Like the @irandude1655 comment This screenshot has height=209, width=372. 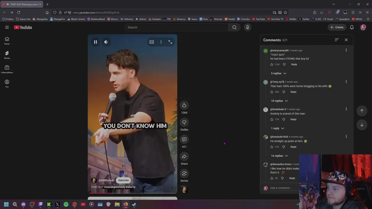coord(272,147)
